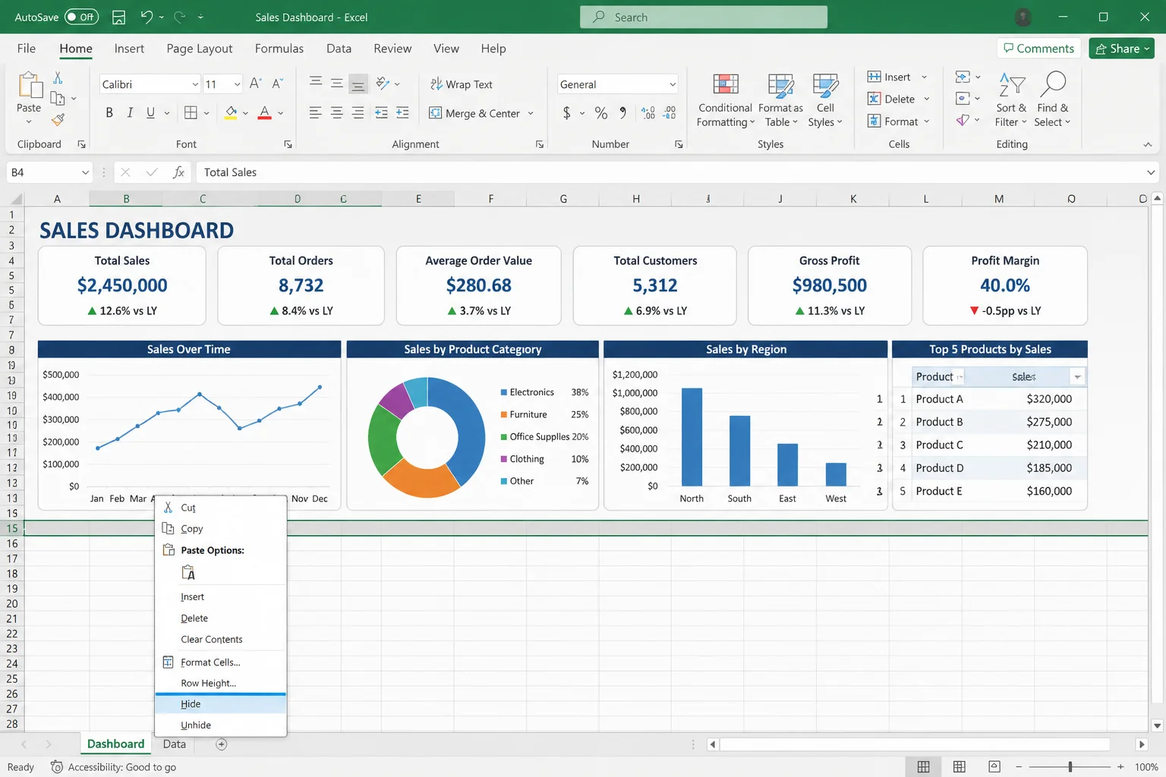This screenshot has height=777, width=1166.
Task: Click Accessibility: Good to go status
Action: [x=113, y=767]
